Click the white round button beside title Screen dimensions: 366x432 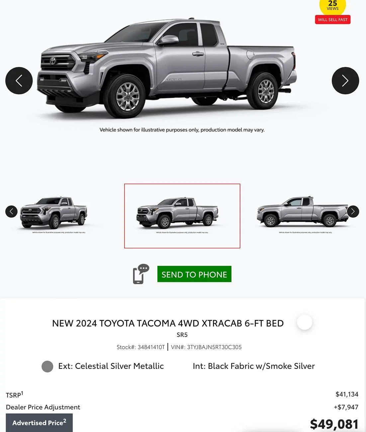pos(305,322)
